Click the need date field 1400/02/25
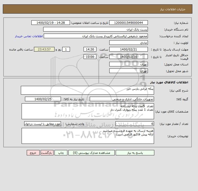 pyautogui.click(x=43, y=99)
